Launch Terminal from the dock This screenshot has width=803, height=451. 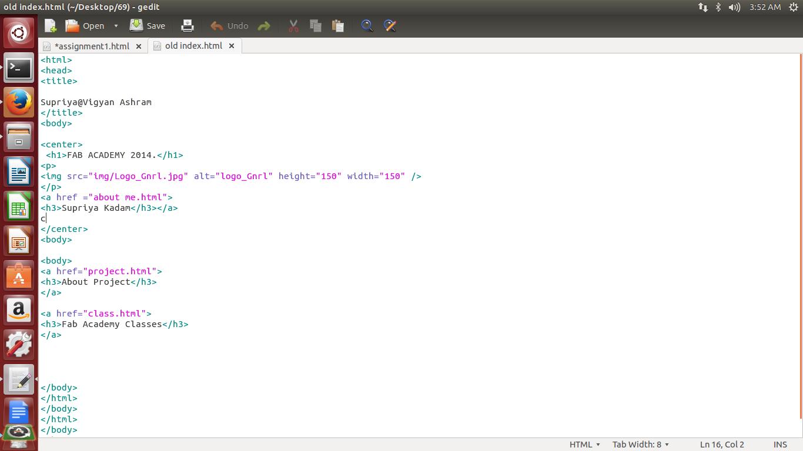[x=19, y=69]
